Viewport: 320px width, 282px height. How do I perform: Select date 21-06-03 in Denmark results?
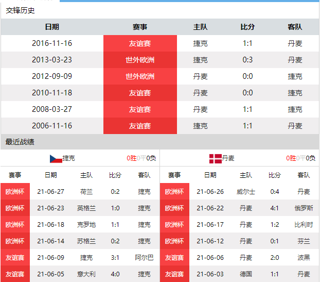(210, 274)
